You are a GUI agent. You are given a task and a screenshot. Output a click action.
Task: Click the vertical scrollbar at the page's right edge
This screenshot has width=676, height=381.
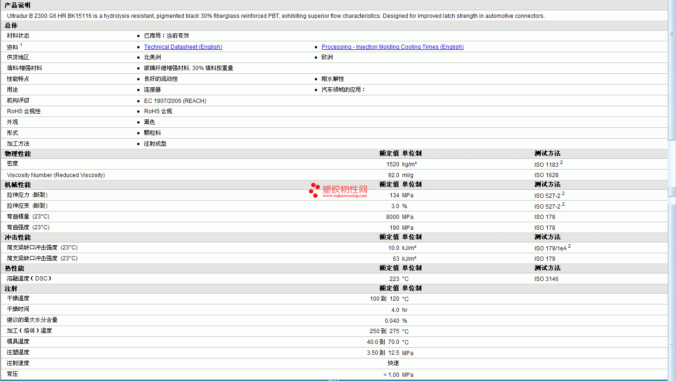(672, 190)
